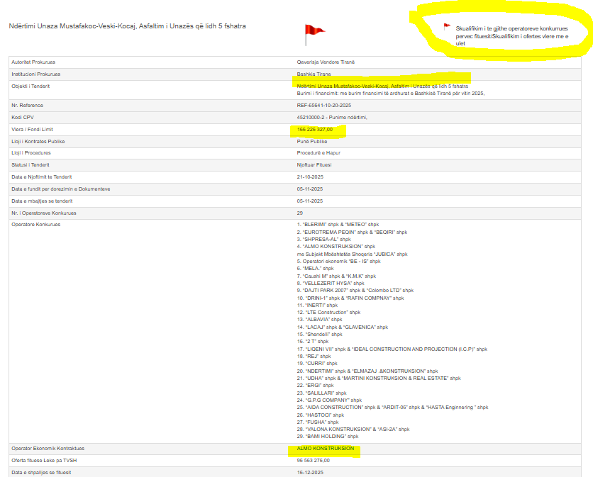Click the highlighted winner ALMO KONSTRUKSION
Image resolution: width=593 pixels, height=477 pixels.
point(325,449)
